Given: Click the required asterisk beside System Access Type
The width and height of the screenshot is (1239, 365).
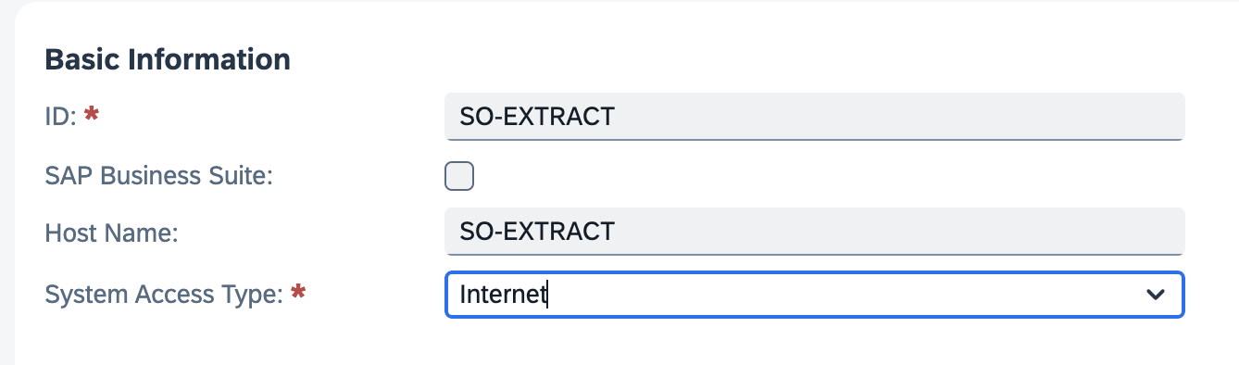Looking at the screenshot, I should (298, 293).
